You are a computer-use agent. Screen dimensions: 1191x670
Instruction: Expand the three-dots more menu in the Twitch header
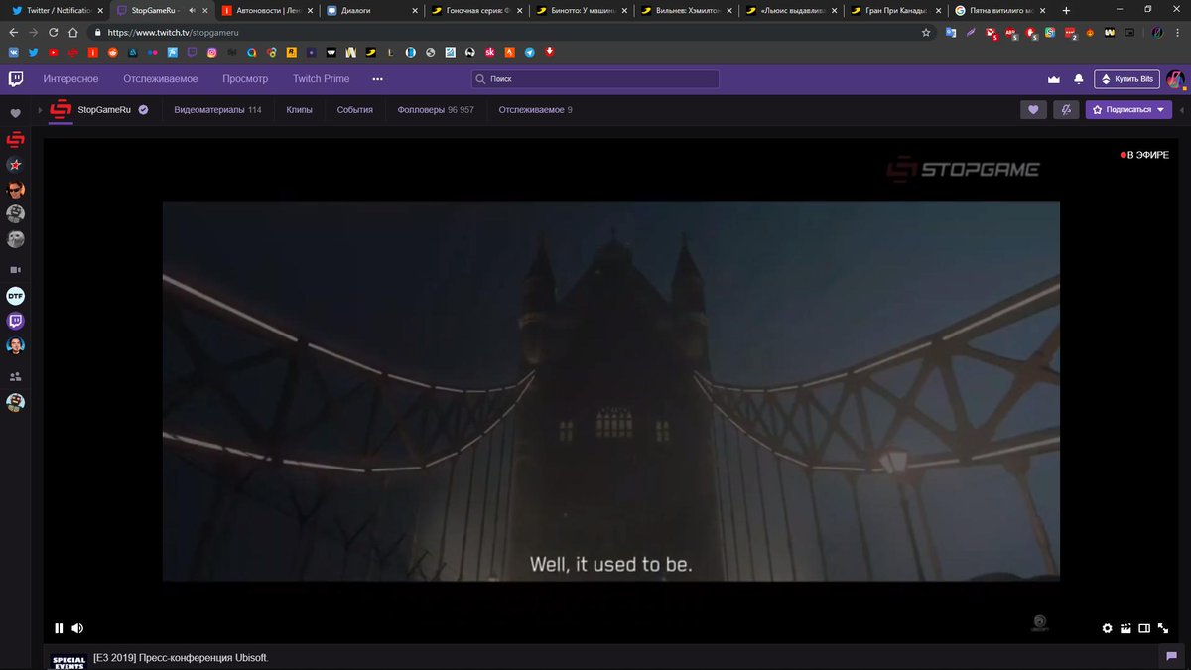[x=377, y=78]
